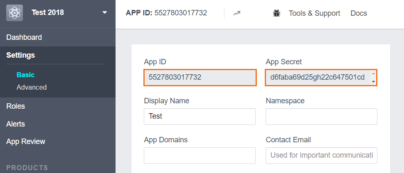The width and height of the screenshot is (404, 173).
Task: Focus the empty Namespace text box
Action: pyautogui.click(x=321, y=117)
